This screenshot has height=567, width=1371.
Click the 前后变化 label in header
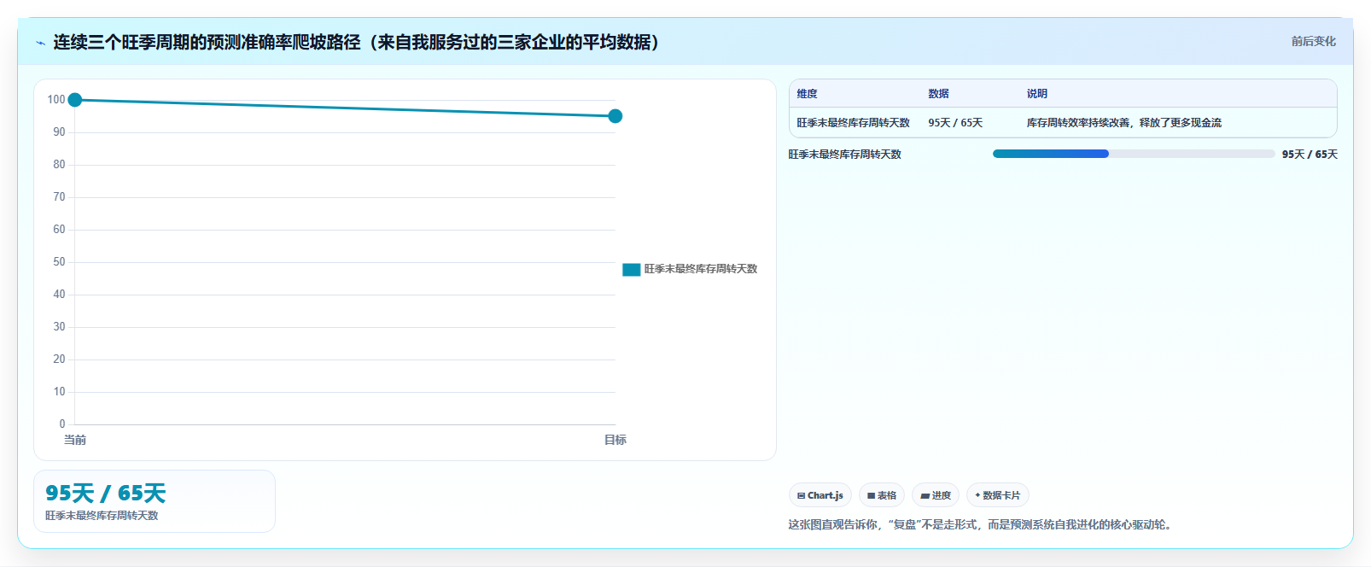pyautogui.click(x=1313, y=41)
